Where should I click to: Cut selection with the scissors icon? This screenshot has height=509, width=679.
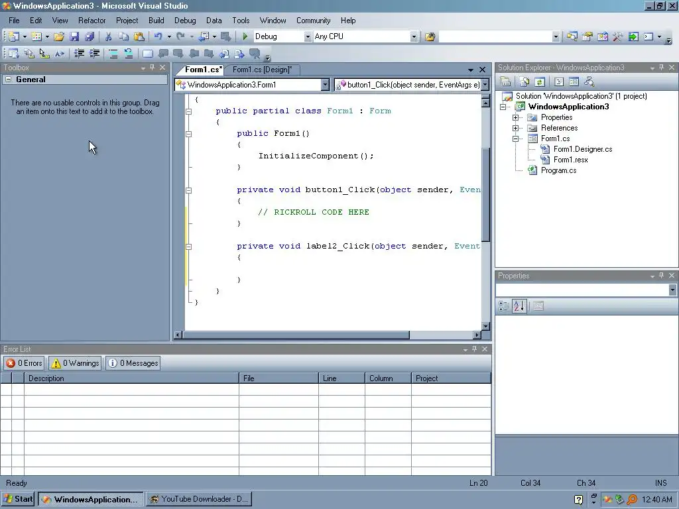tap(108, 37)
